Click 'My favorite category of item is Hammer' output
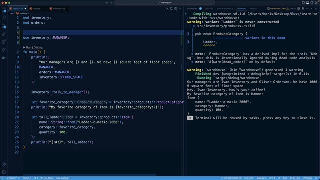 pos(225,94)
